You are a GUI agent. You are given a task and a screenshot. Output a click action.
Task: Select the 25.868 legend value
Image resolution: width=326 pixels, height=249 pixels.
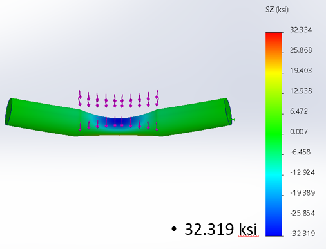tap(301, 50)
